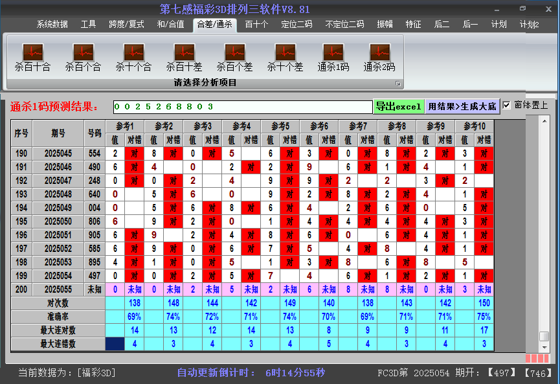The image size is (560, 384).
Task: Click the 参考1 column header
Action: (x=125, y=126)
